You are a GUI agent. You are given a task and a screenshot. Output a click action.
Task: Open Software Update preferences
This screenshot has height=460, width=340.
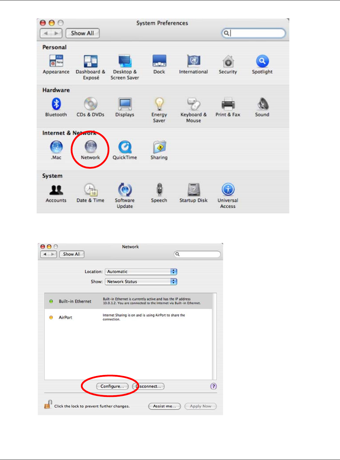point(125,196)
